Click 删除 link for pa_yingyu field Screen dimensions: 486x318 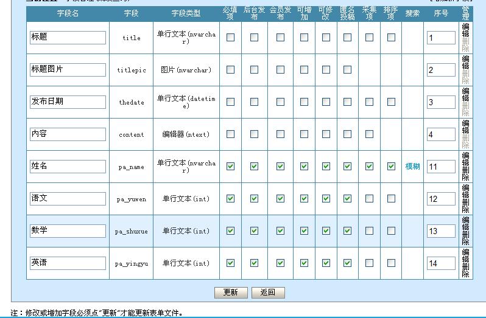[465, 270]
